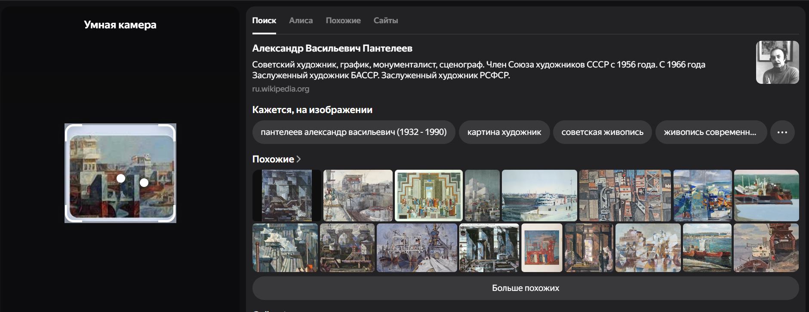This screenshot has width=809, height=312.
Task: Open the first second-row image with cloudy industrial scene
Action: [x=285, y=248]
